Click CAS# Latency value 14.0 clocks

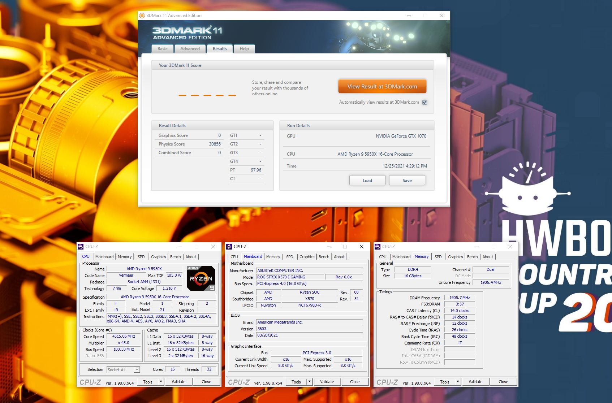coord(460,311)
